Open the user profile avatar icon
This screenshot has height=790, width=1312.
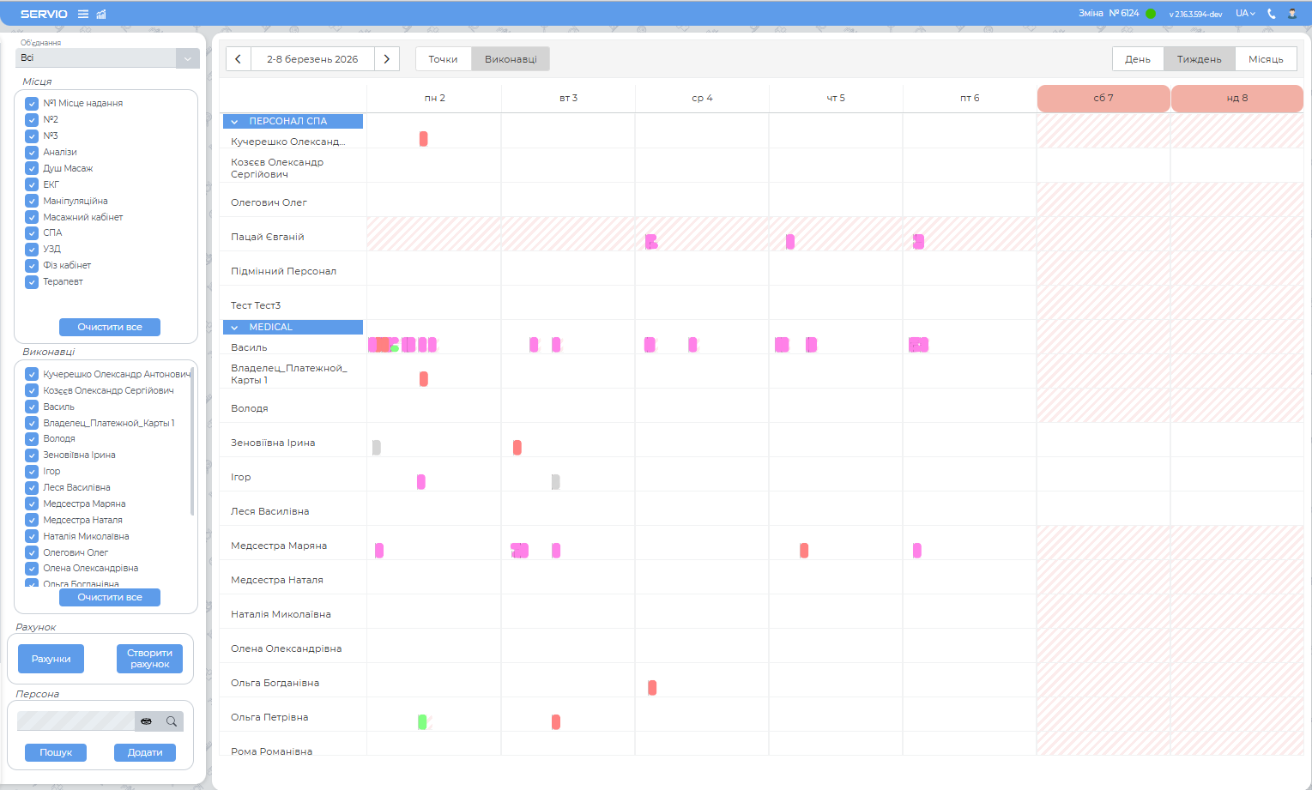(1292, 14)
